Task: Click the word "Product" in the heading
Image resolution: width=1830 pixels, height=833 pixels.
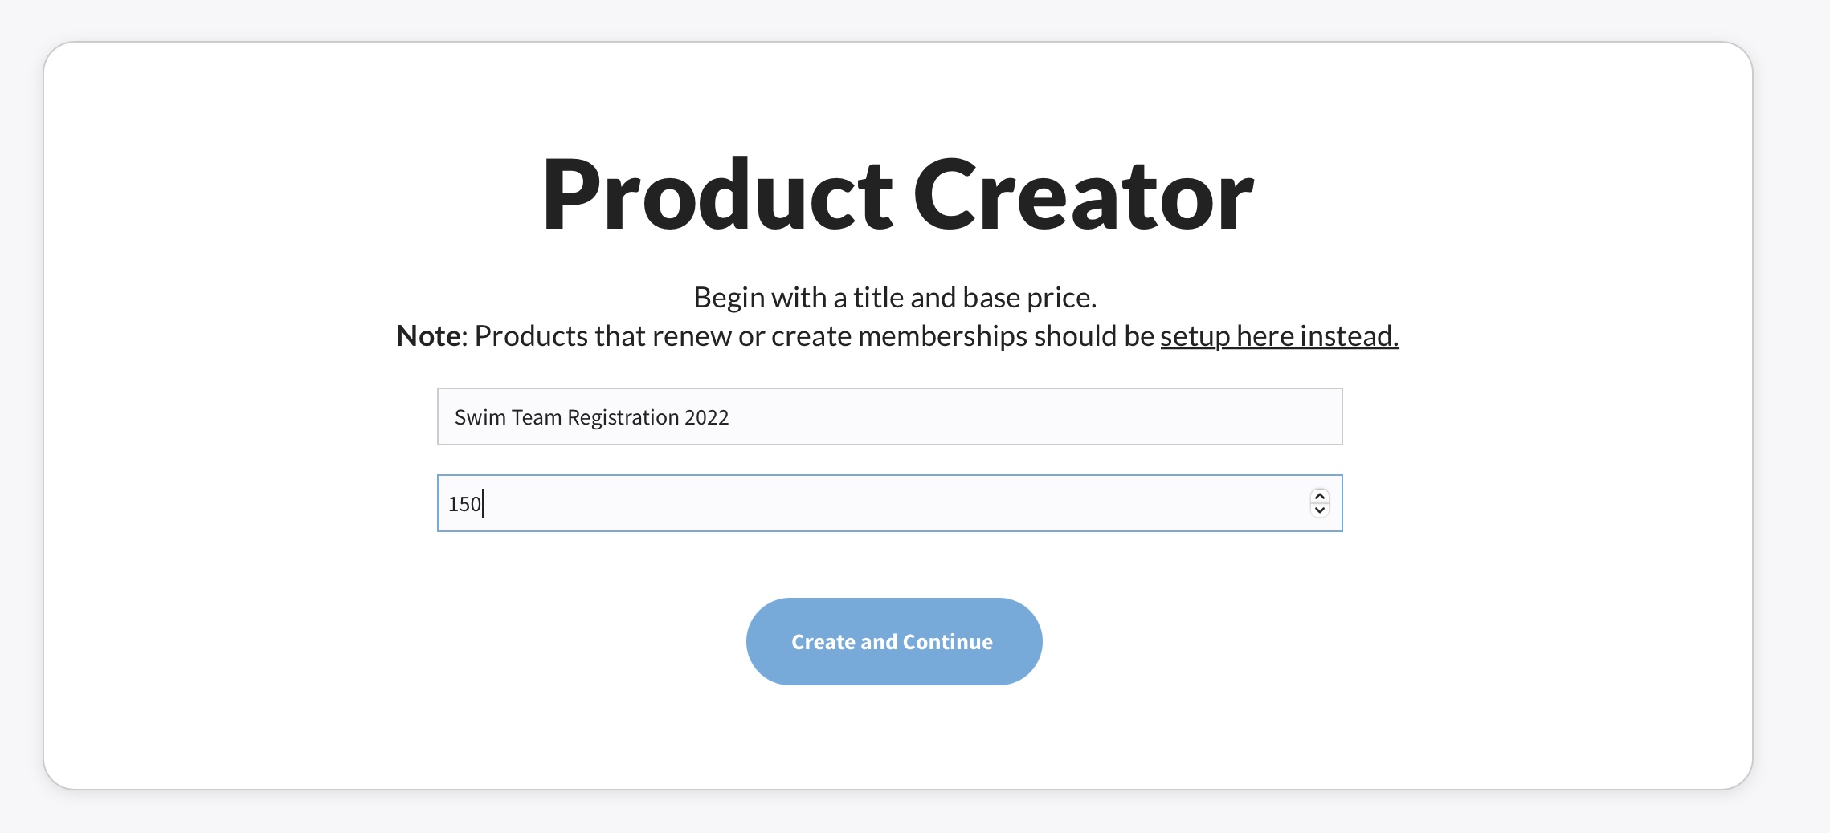Action: click(x=717, y=196)
